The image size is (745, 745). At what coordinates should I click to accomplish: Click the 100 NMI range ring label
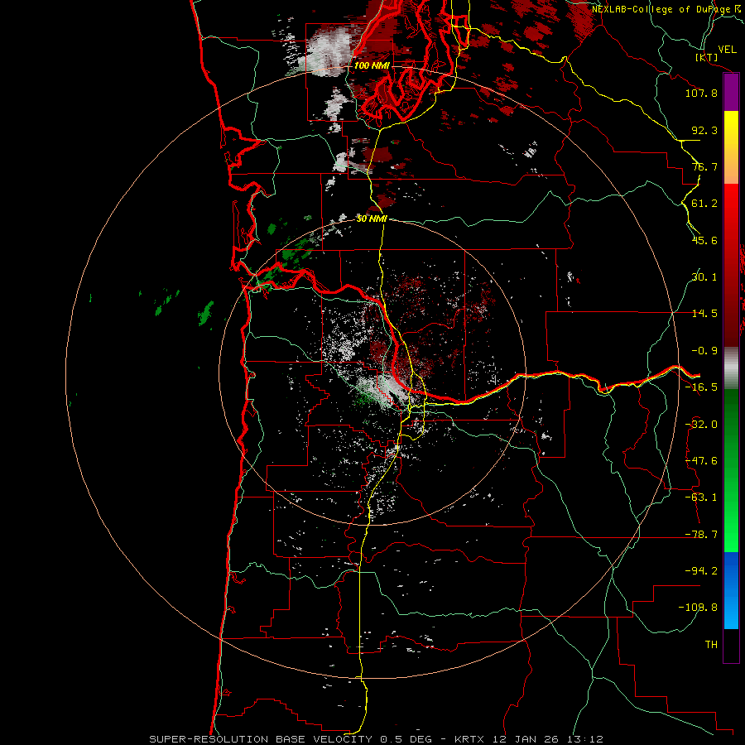pyautogui.click(x=372, y=65)
